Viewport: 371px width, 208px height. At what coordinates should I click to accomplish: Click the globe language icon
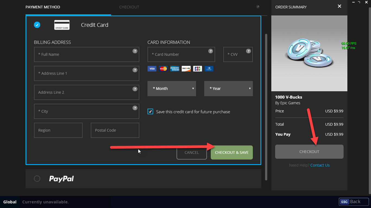[x=258, y=7]
